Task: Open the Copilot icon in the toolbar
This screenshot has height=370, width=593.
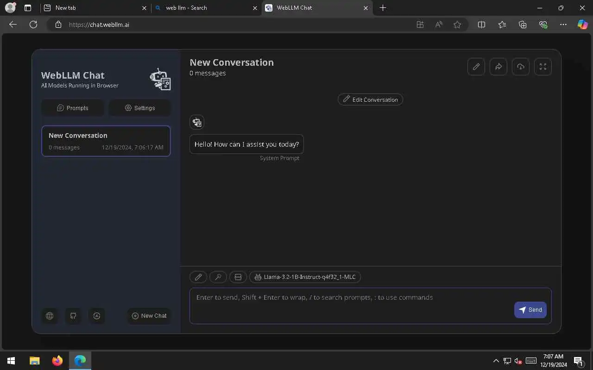Action: pos(583,25)
